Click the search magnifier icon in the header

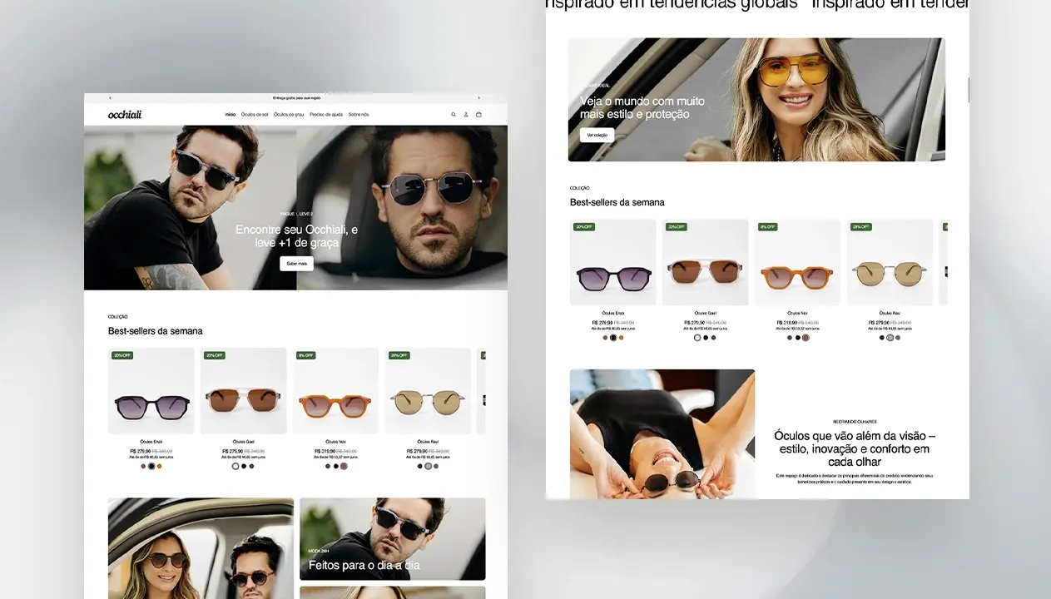click(454, 114)
